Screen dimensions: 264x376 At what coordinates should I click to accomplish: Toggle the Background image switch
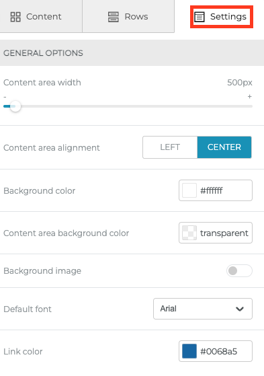click(x=239, y=270)
